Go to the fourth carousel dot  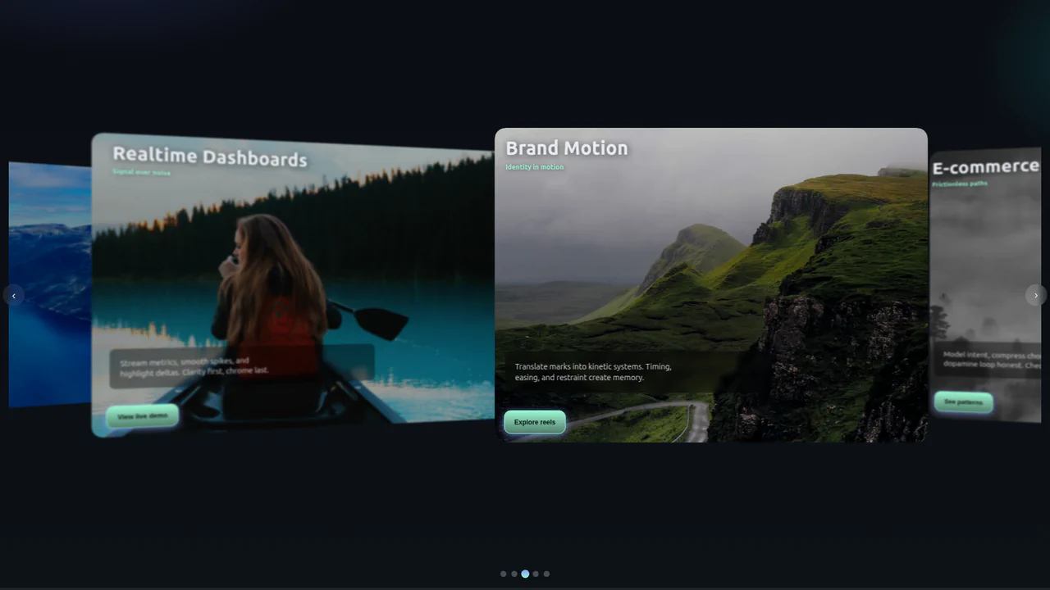pyautogui.click(x=536, y=574)
